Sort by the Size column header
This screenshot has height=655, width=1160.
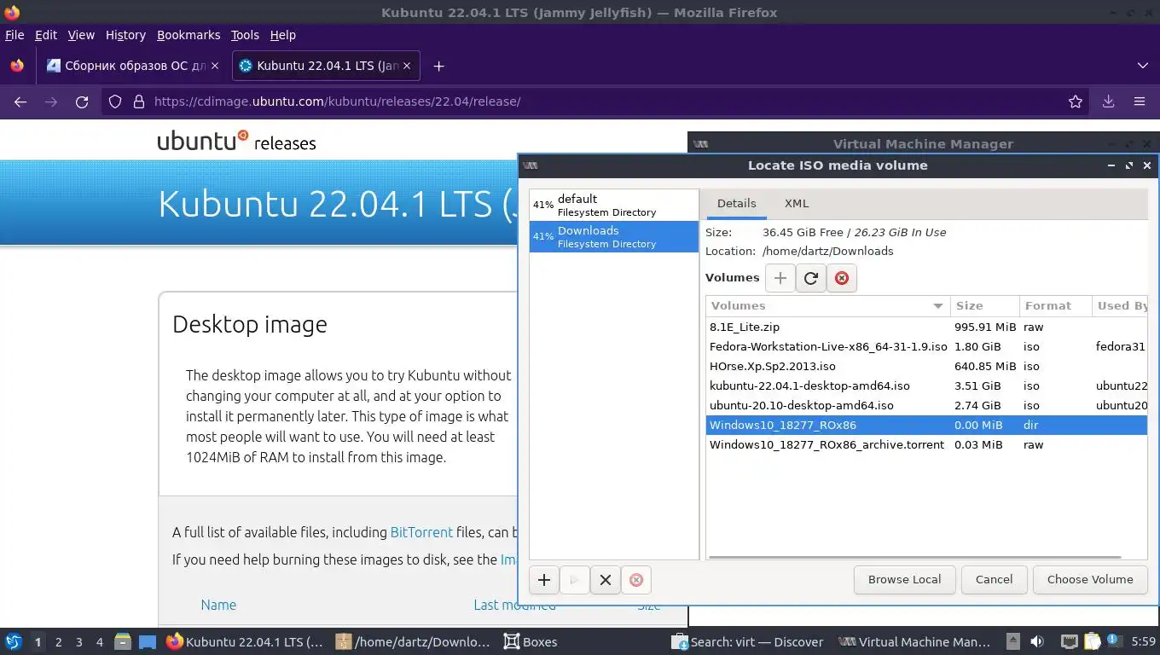[985, 305]
